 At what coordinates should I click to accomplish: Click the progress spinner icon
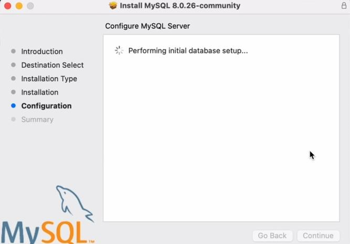click(x=119, y=51)
